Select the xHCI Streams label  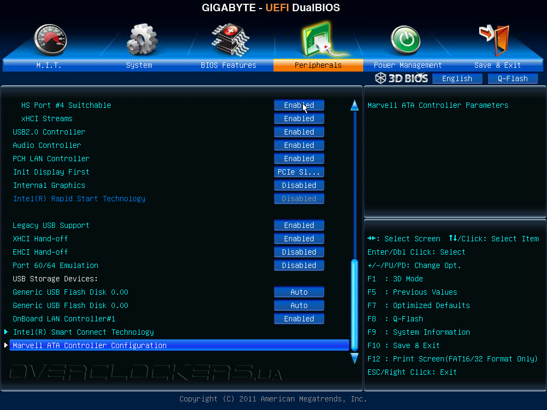click(47, 119)
